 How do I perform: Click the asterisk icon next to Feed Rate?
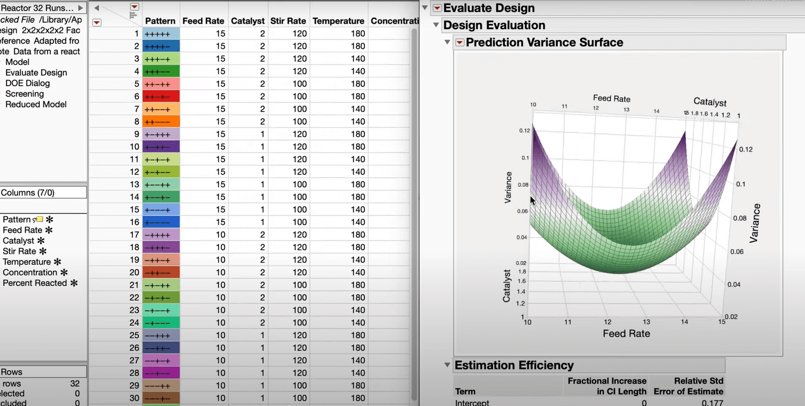pos(49,230)
